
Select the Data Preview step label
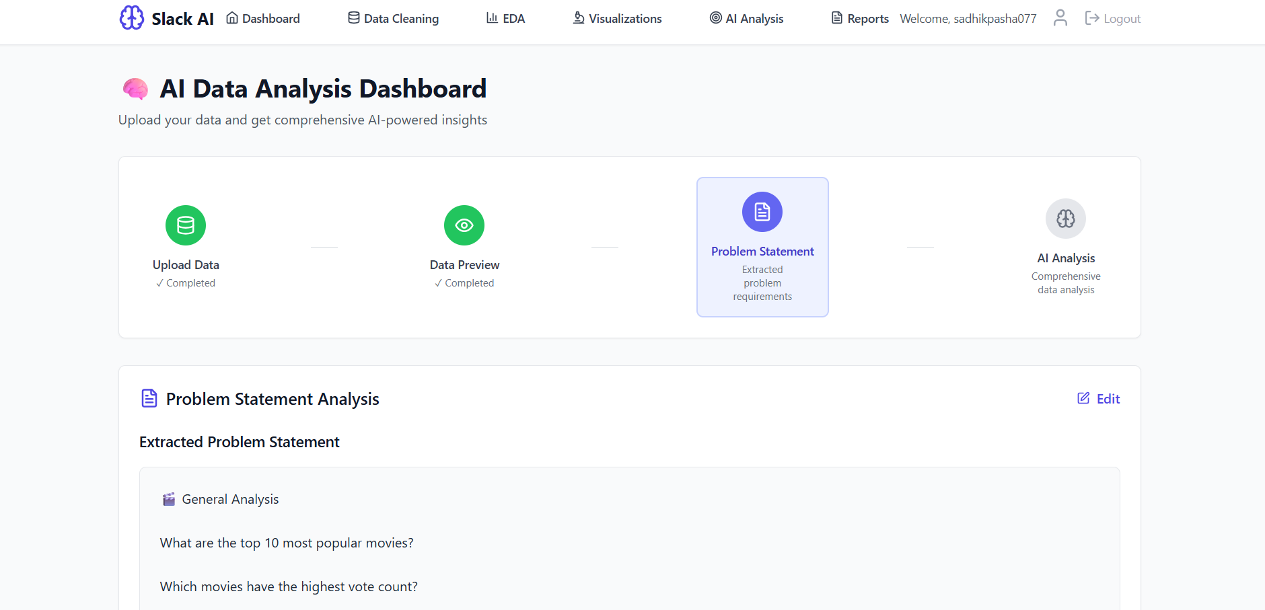pyautogui.click(x=464, y=265)
